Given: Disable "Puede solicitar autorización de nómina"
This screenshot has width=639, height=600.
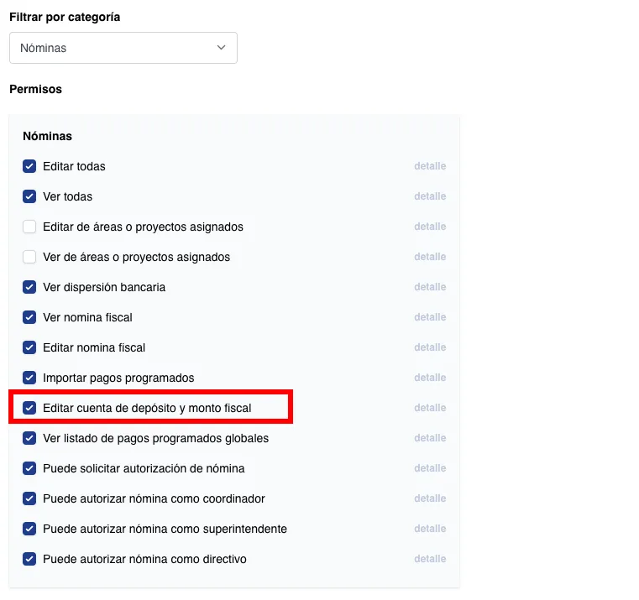Looking at the screenshot, I should pos(29,468).
